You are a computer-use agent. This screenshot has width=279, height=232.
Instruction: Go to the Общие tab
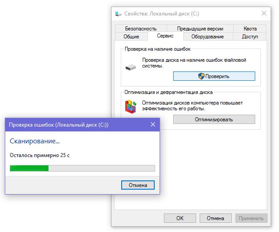coord(131,37)
